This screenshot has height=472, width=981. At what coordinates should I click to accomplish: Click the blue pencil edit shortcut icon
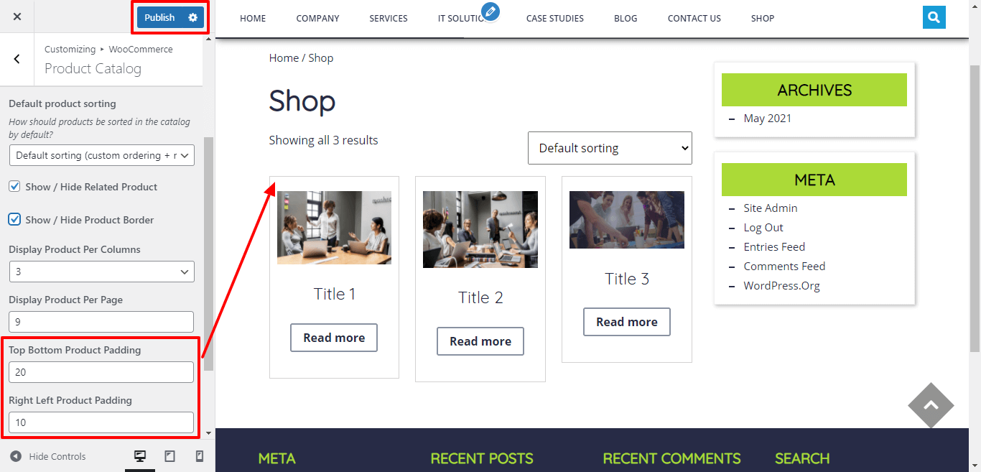pos(490,11)
